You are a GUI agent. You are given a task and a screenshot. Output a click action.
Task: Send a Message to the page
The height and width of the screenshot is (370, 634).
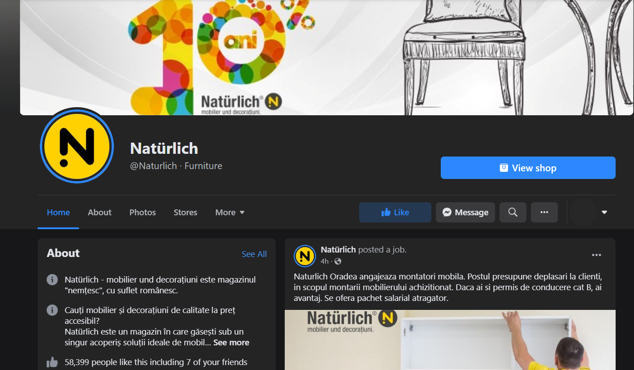(465, 213)
